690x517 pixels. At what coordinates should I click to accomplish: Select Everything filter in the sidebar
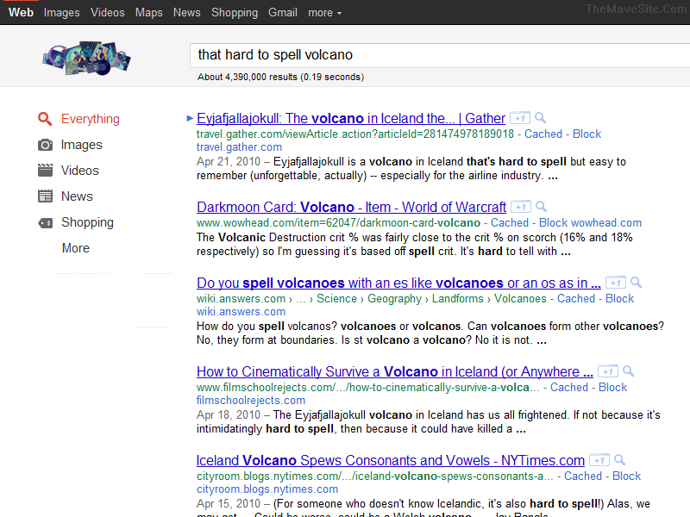tap(91, 119)
